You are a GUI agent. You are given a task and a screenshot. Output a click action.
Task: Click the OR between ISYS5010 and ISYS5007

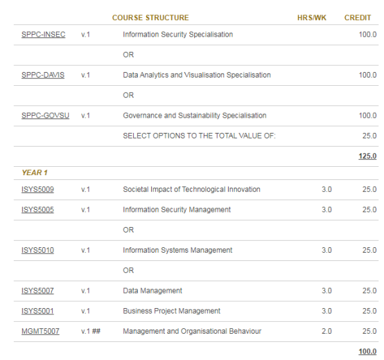pyautogui.click(x=128, y=271)
